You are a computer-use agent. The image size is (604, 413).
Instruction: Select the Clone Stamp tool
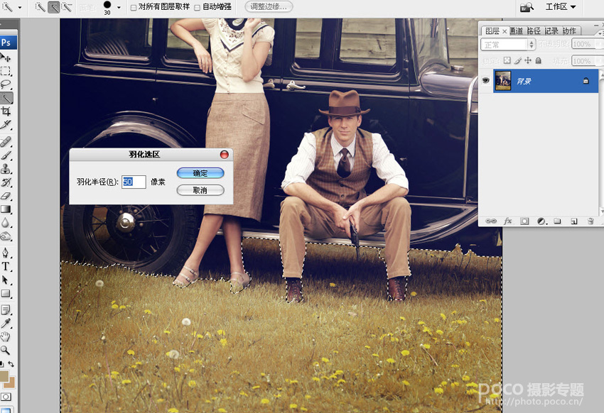6,168
